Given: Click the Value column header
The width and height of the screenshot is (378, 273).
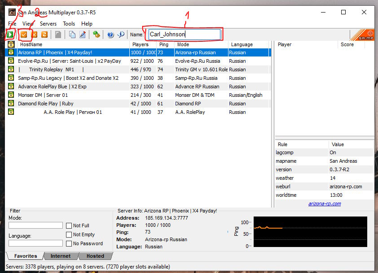Looking at the screenshot, I should tap(351, 144).
